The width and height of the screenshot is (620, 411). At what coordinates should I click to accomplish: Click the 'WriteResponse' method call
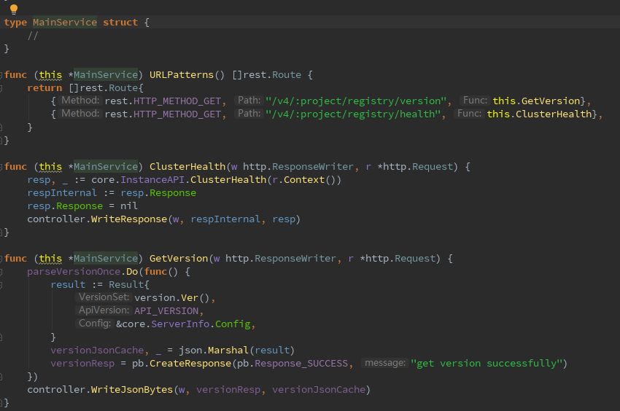[x=129, y=219]
